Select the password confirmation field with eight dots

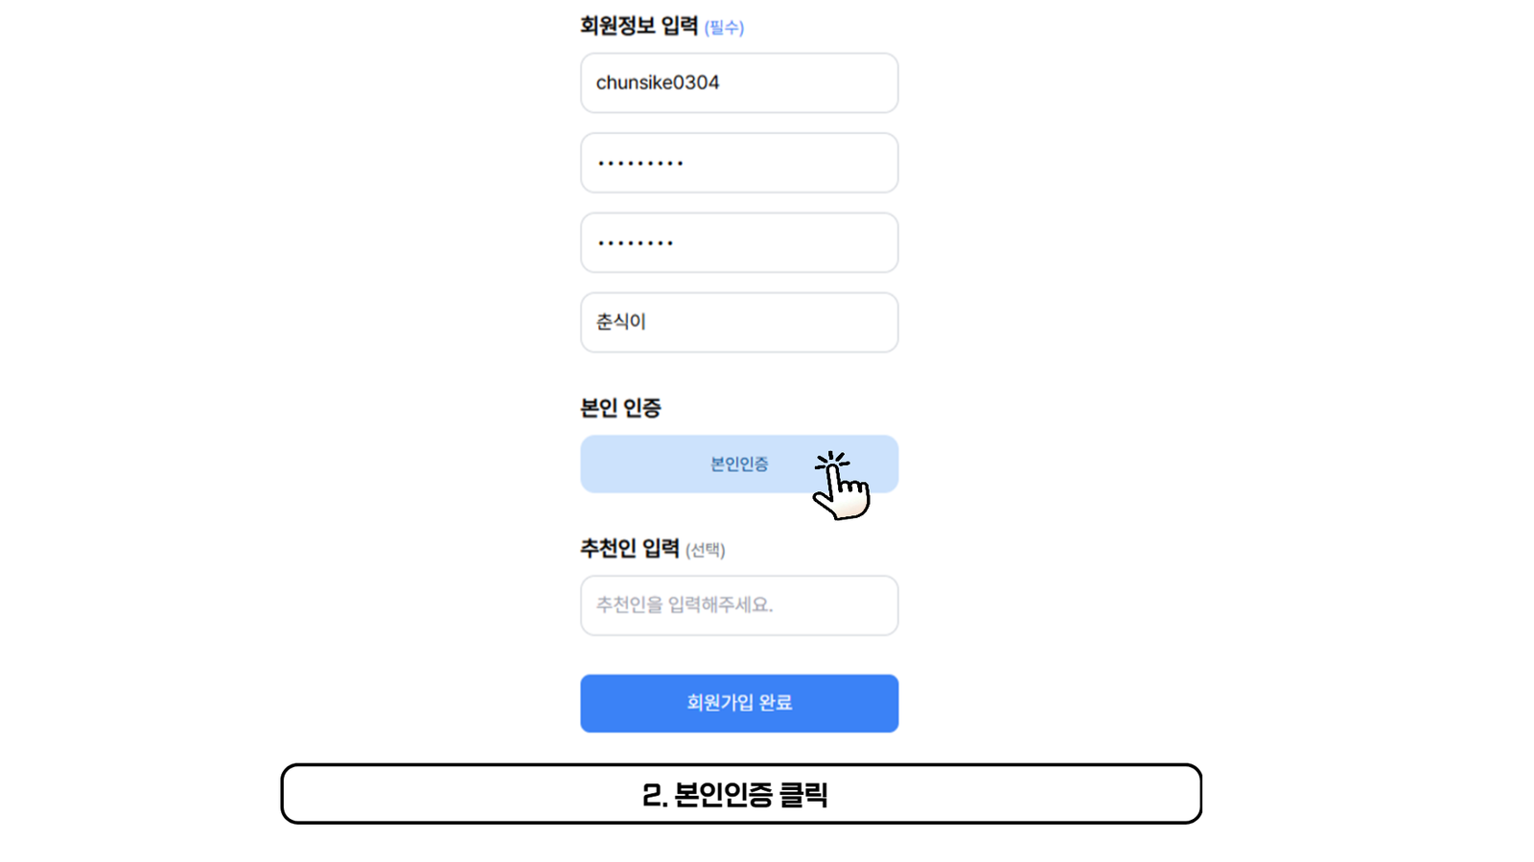(x=739, y=242)
